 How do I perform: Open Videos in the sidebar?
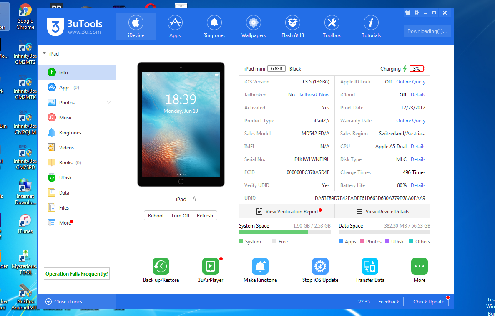pos(77,148)
